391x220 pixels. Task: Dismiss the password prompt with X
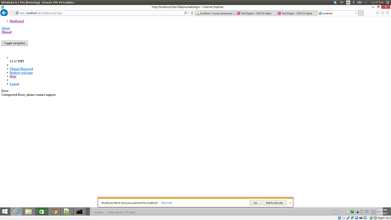pos(290,203)
